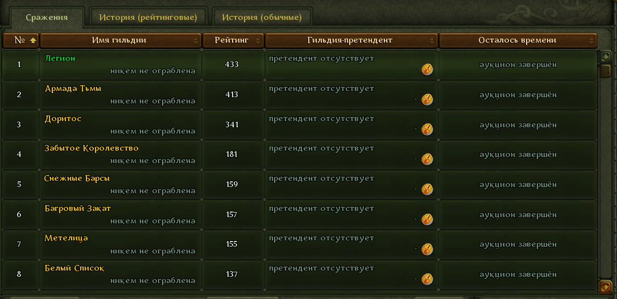Click the gold coin icon in Багровый Закат row
The height and width of the screenshot is (299, 617).
point(427,219)
